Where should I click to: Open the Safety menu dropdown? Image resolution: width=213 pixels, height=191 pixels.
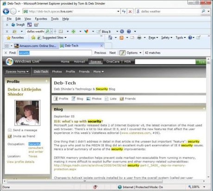click(x=167, y=37)
